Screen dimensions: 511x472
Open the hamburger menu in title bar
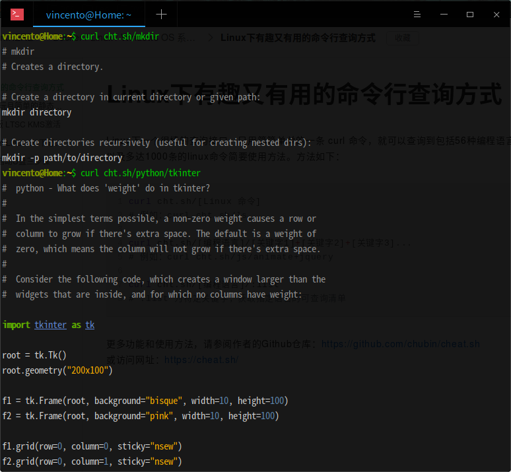pyautogui.click(x=417, y=15)
